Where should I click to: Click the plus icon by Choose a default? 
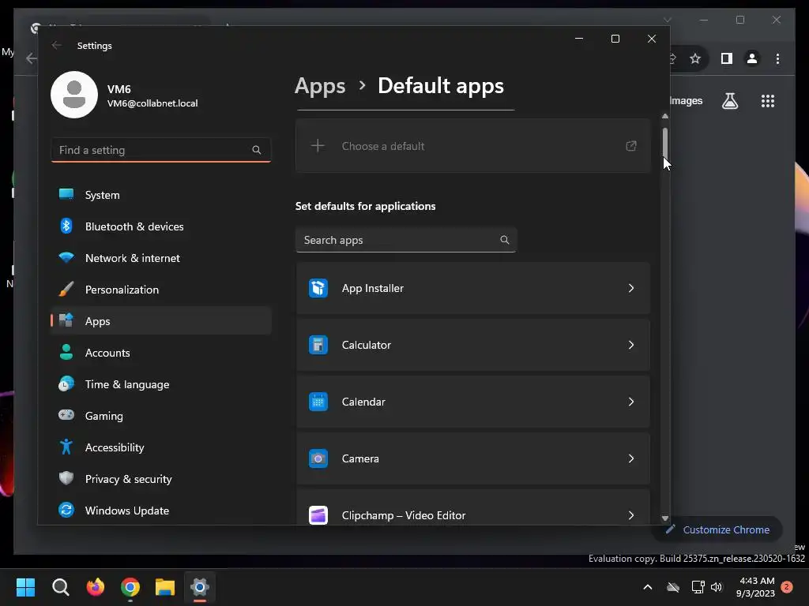[x=318, y=146]
